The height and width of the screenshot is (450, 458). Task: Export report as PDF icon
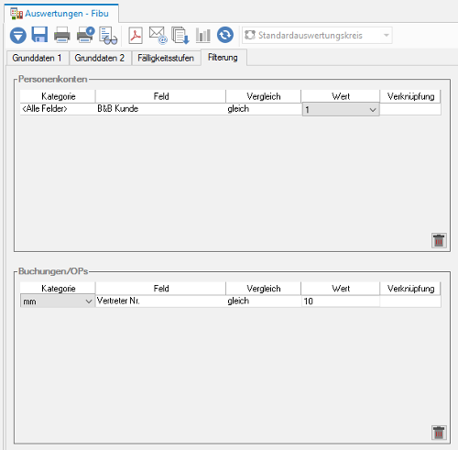136,36
